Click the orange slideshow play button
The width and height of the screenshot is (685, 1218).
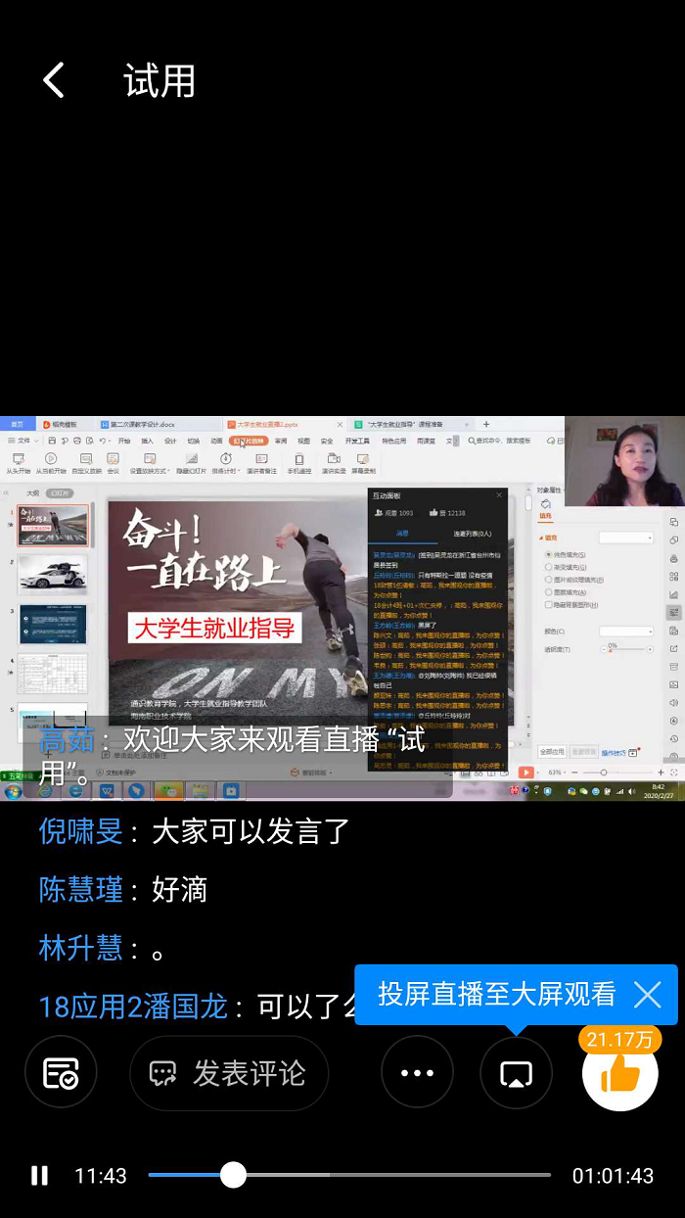(x=525, y=773)
